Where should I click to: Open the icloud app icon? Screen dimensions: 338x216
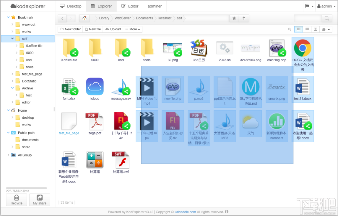click(95, 86)
